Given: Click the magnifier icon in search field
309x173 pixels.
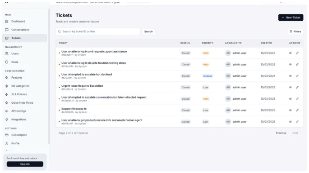Looking at the screenshot, I should 59,31.
